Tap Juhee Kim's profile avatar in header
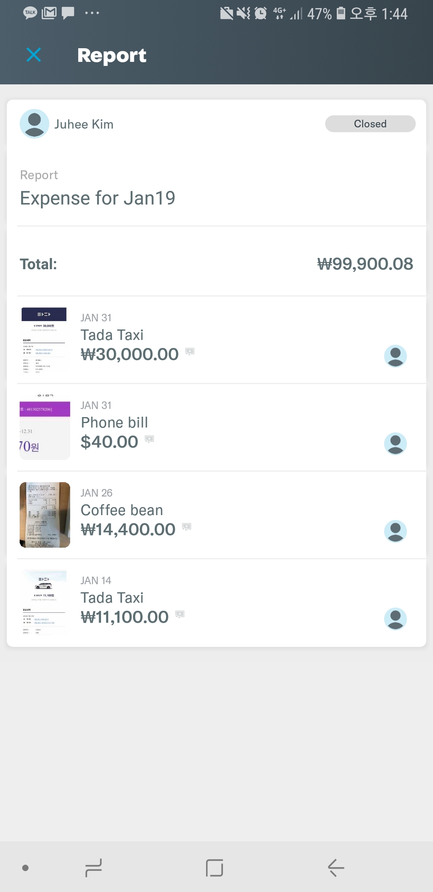The image size is (433, 892). (x=34, y=124)
